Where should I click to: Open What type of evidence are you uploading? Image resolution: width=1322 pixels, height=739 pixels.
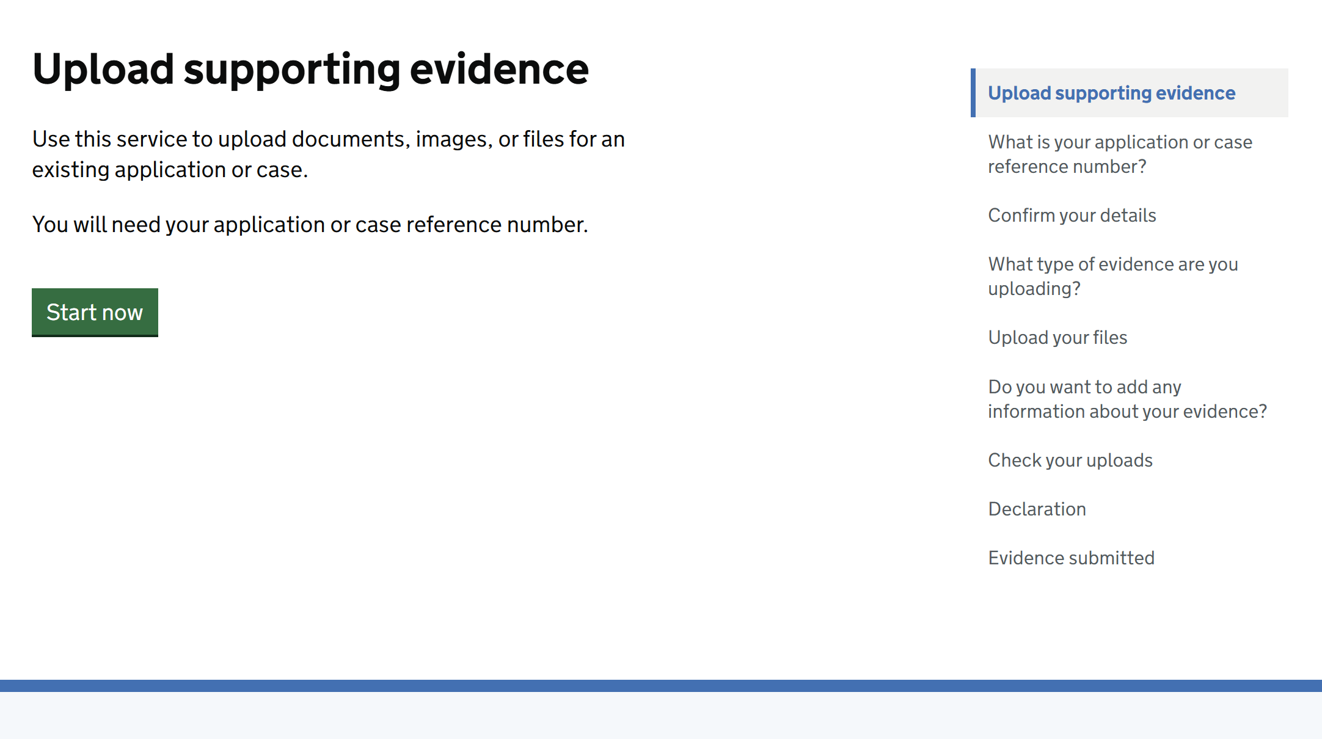[1112, 276]
